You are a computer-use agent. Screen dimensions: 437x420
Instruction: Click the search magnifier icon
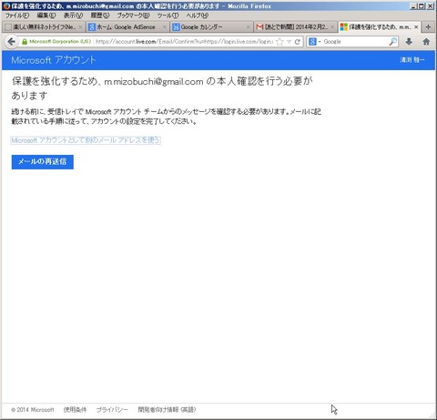pyautogui.click(x=392, y=42)
